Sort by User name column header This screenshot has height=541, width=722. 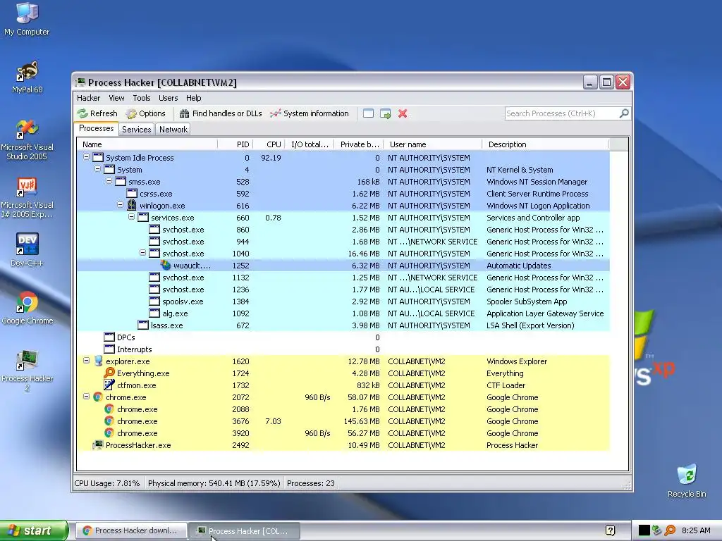[x=433, y=144]
